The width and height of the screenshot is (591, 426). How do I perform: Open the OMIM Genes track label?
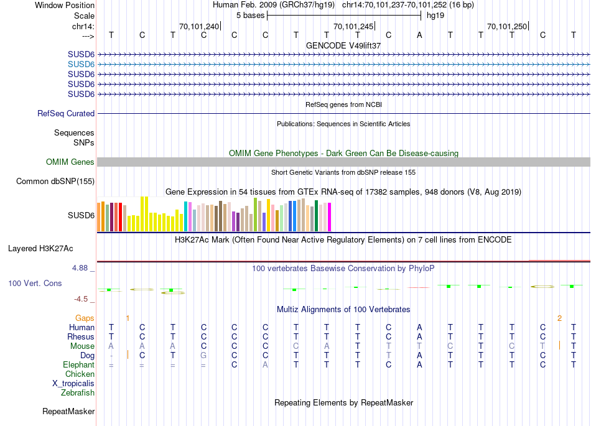click(x=70, y=162)
